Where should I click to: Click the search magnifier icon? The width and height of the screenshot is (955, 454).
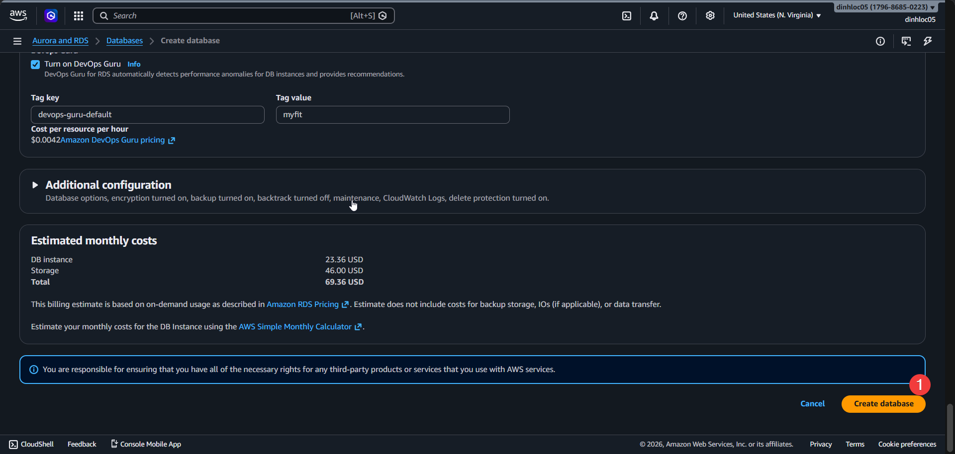pos(104,16)
